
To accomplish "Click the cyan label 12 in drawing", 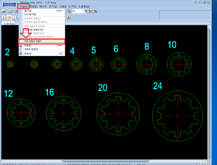I will click(x=8, y=93).
